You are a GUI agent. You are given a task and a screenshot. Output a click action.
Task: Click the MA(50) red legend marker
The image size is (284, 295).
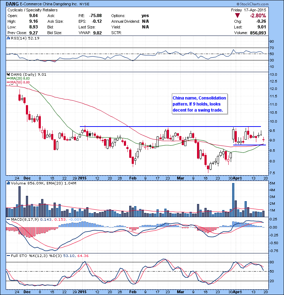coord(8,82)
